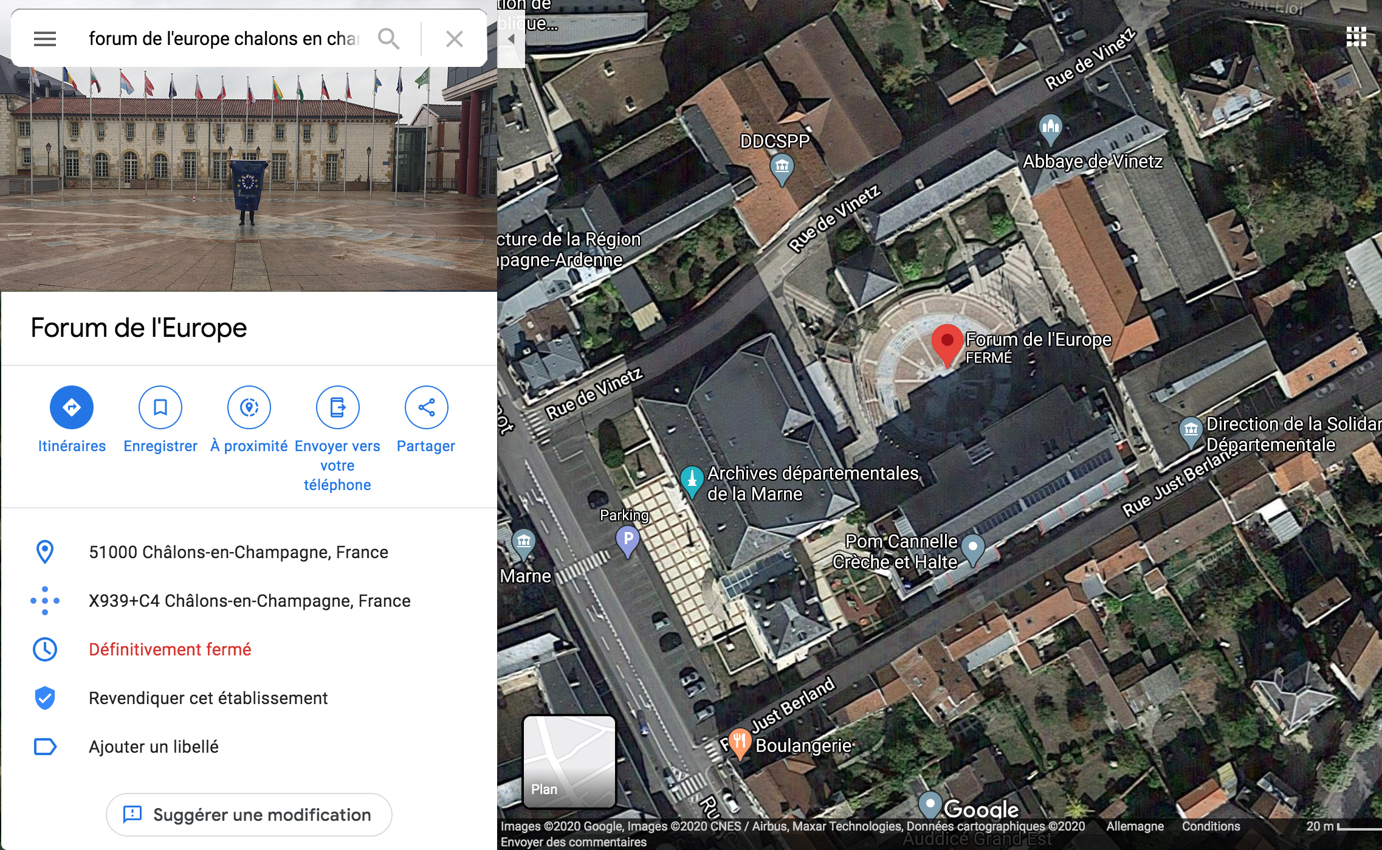Image resolution: width=1382 pixels, height=850 pixels.
Task: Click the Conditions link in footer
Action: (1211, 826)
